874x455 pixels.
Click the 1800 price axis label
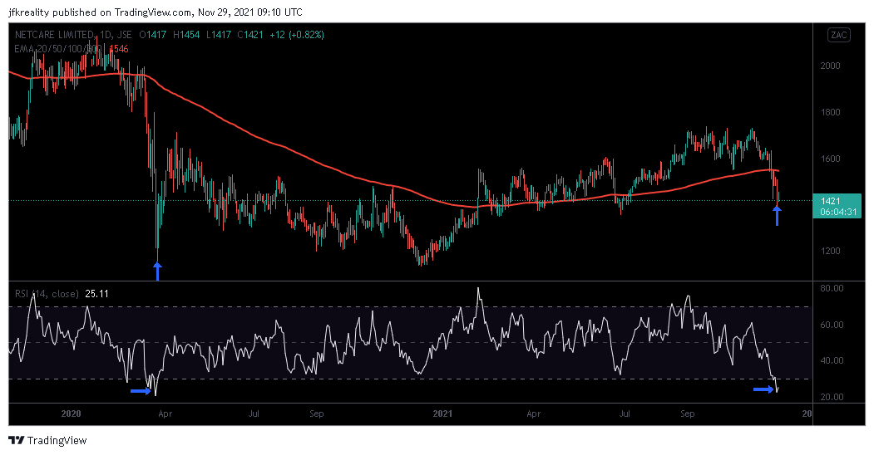click(x=830, y=112)
